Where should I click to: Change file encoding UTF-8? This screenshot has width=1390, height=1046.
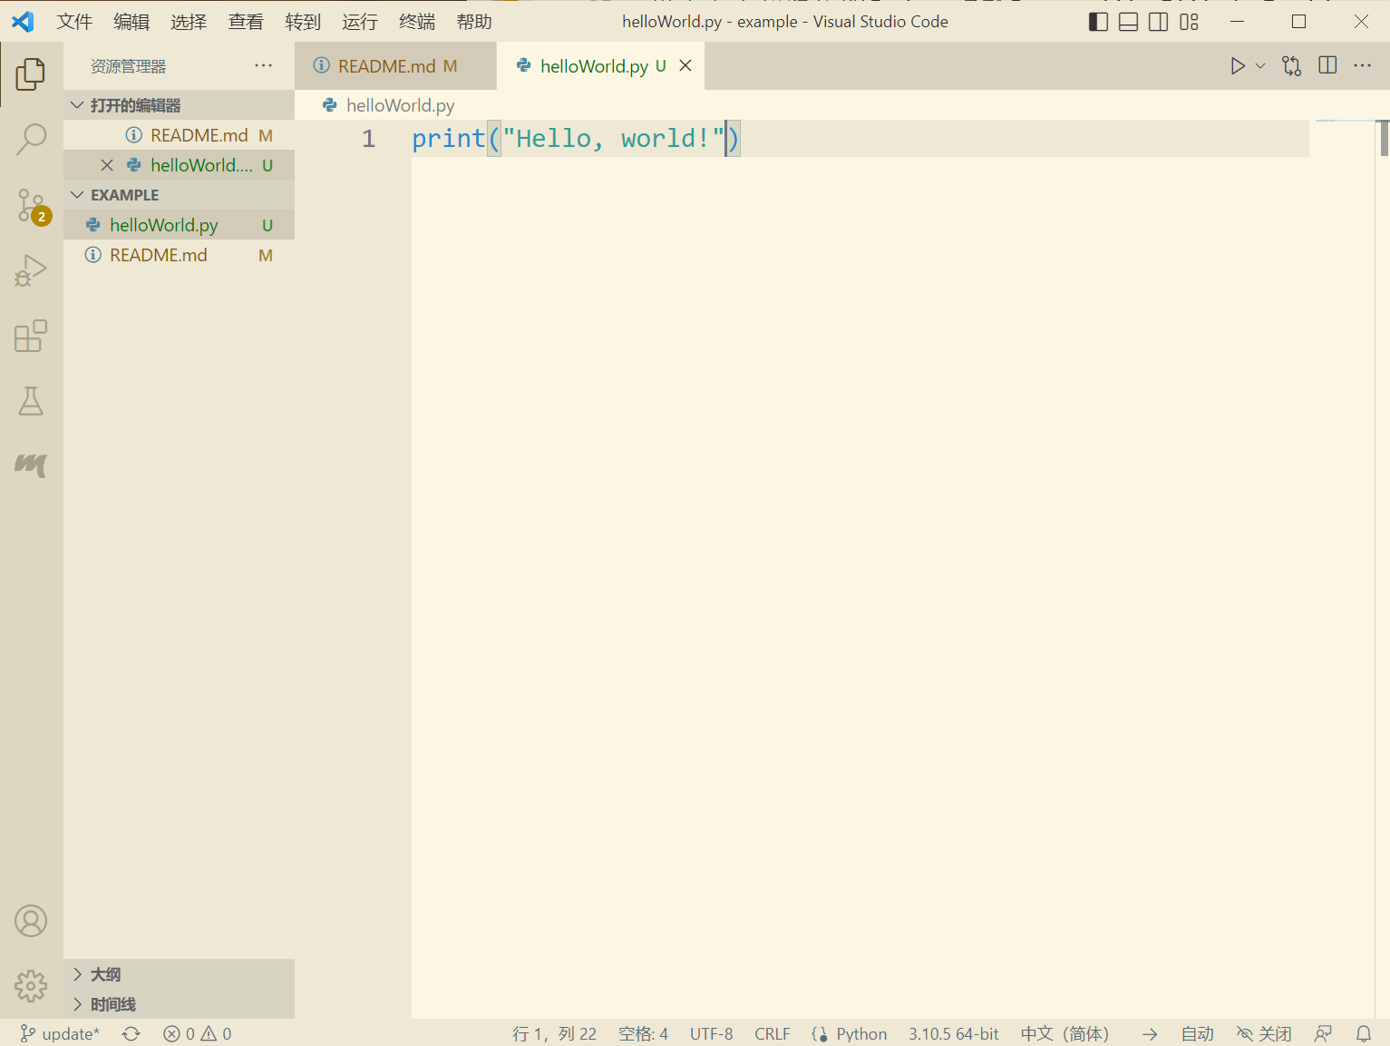point(711,1033)
